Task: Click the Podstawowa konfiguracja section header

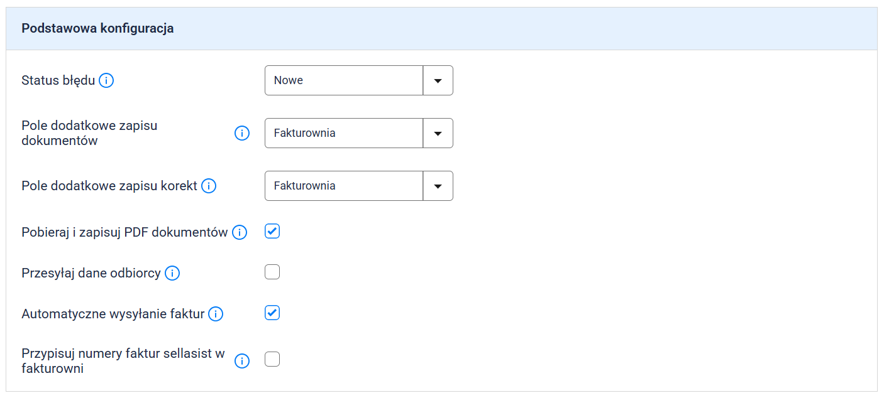Action: [x=97, y=28]
